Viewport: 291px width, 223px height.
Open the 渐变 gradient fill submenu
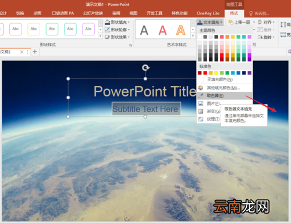[209, 111]
